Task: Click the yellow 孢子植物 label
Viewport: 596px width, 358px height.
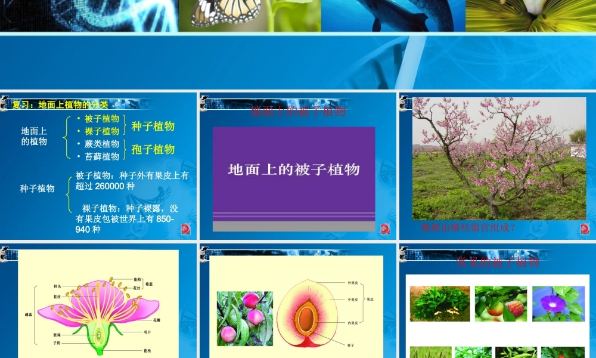Action: pyautogui.click(x=153, y=150)
